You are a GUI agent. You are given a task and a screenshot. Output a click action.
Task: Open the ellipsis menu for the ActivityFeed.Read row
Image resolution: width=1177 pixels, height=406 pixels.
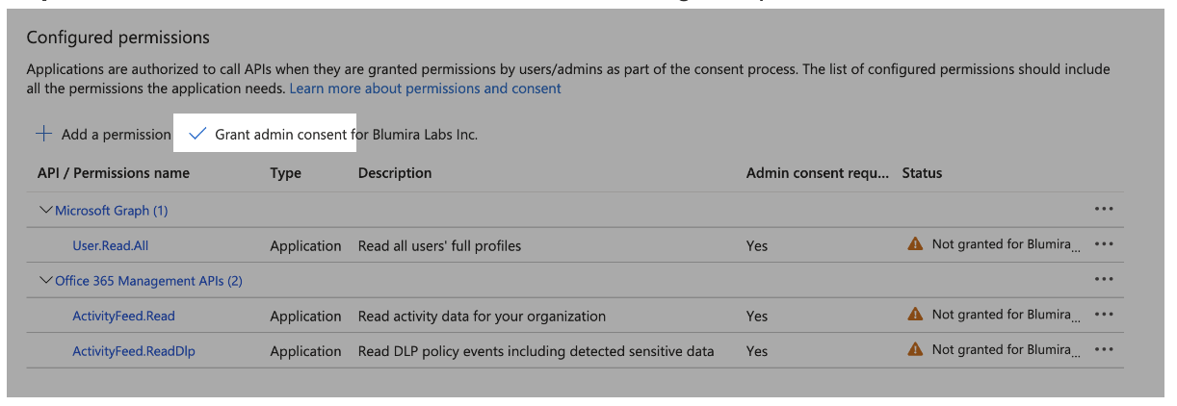[x=1104, y=315]
